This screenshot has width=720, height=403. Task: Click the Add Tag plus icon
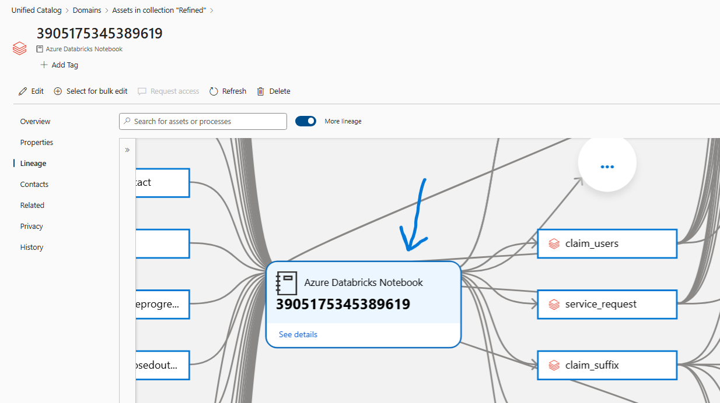coord(44,65)
